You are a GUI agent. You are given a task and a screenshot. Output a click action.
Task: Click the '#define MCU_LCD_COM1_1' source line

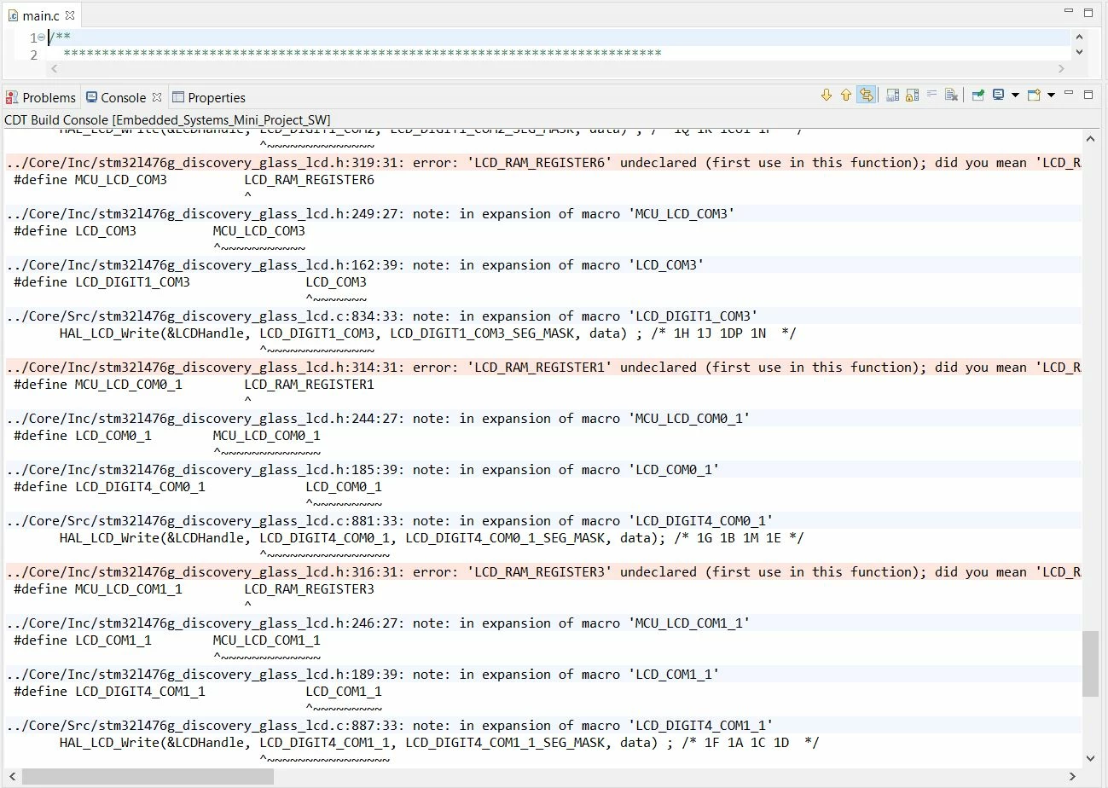(194, 588)
